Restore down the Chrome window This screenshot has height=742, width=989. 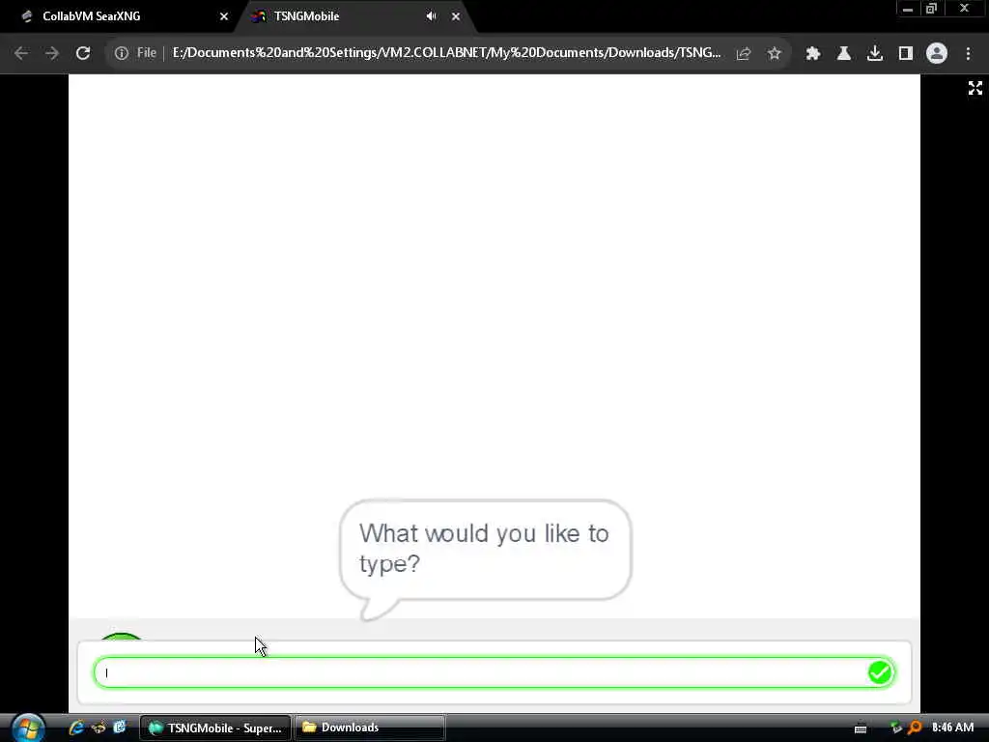[932, 9]
